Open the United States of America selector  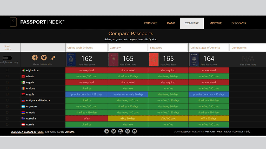209,48
